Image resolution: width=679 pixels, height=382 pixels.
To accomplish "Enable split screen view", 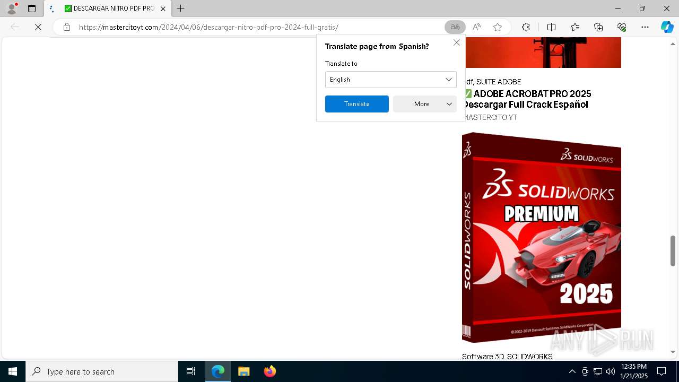I will (x=551, y=27).
